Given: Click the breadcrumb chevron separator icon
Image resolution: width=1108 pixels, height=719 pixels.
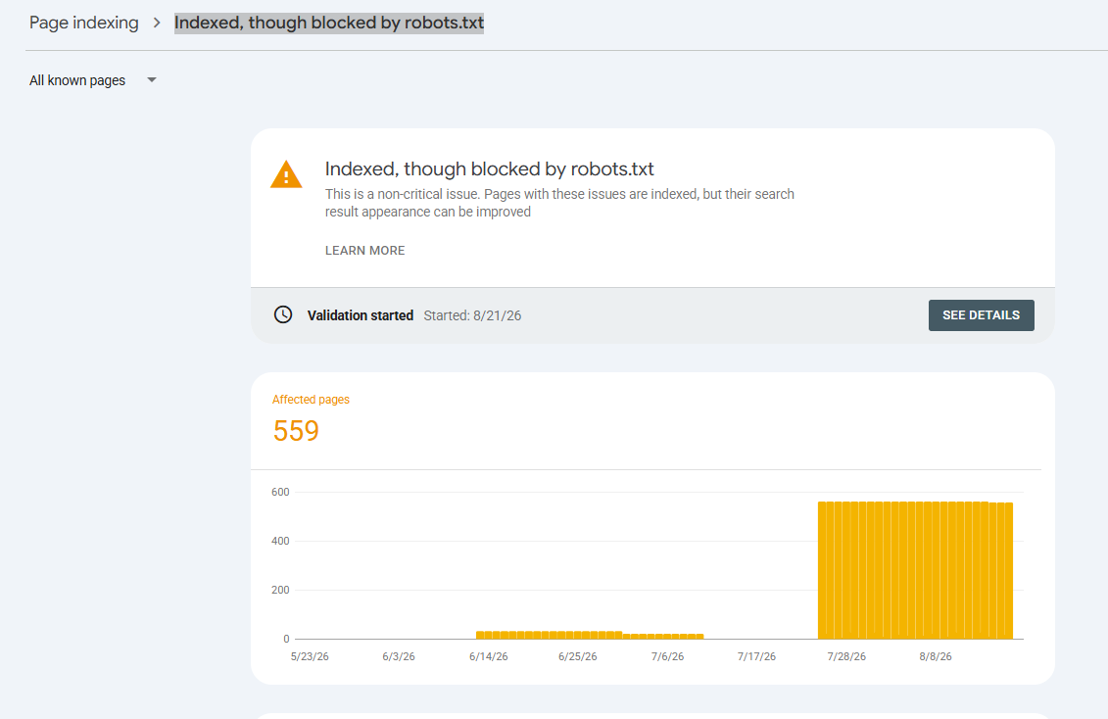Looking at the screenshot, I should click(157, 24).
